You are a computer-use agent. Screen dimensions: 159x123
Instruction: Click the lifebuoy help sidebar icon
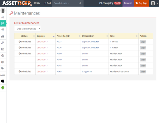pos(3,62)
